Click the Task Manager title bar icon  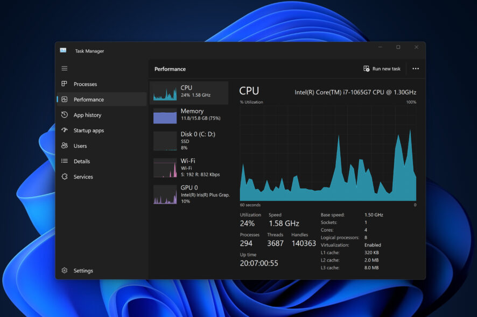coord(64,51)
